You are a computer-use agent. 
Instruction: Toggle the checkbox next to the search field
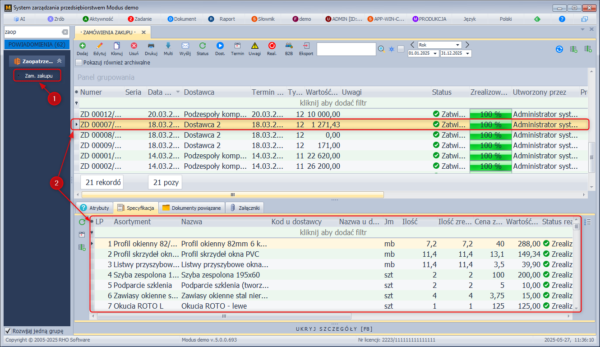[x=401, y=49]
